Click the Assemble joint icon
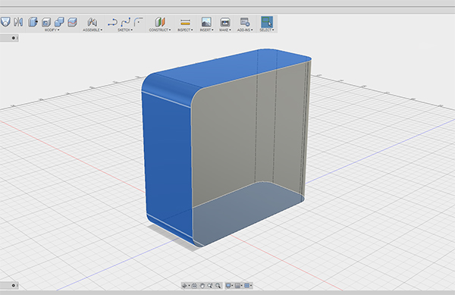Screen dimensions: 455x295 (92, 22)
